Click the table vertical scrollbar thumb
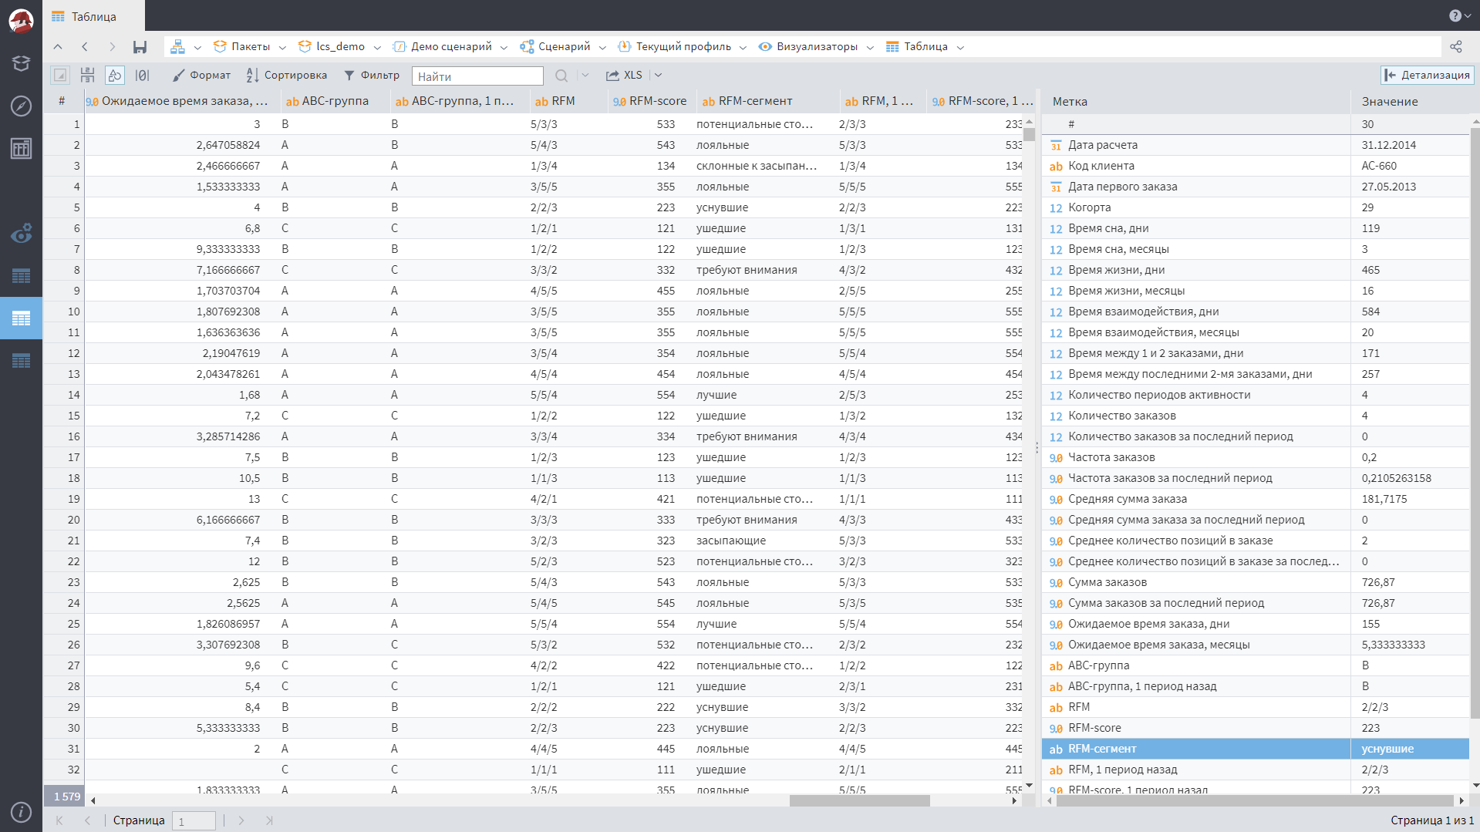Screen dimensions: 1480x832 (1029, 134)
